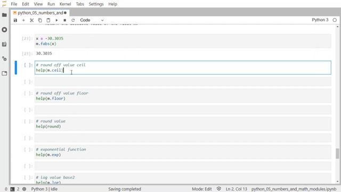341x192 pixels.
Task: Click the empty cell below the round cell
Action: [x=183, y=138]
